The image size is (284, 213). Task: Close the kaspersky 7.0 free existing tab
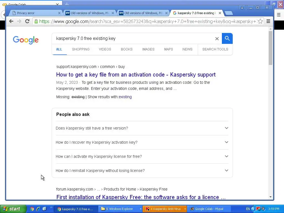pos(220,13)
